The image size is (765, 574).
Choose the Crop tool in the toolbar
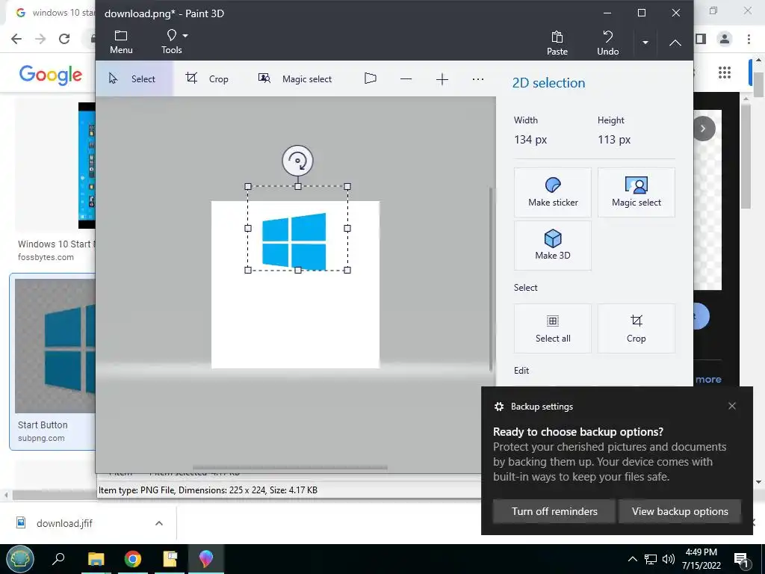click(207, 78)
